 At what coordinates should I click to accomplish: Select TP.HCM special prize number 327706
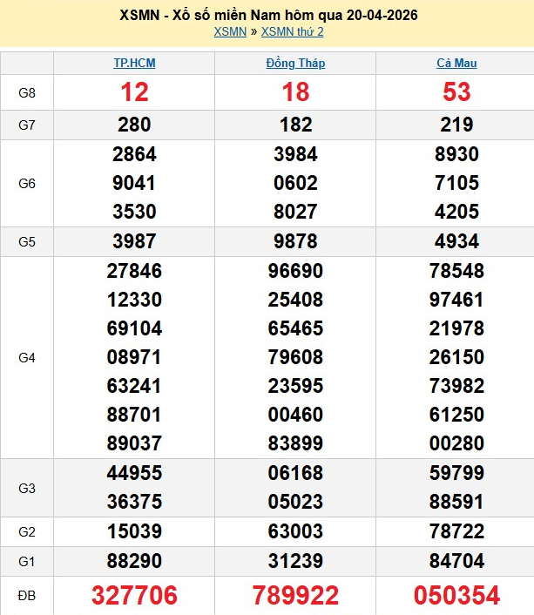(134, 595)
